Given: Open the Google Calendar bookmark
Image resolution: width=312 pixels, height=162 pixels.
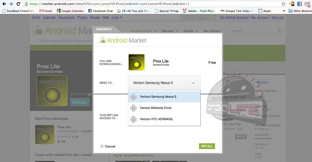Looking at the screenshot, I should 70,11.
